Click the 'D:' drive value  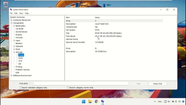pyautogui.click(x=96, y=48)
